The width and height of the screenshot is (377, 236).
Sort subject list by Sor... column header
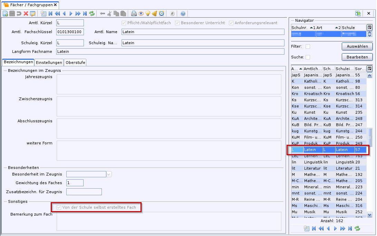point(360,69)
